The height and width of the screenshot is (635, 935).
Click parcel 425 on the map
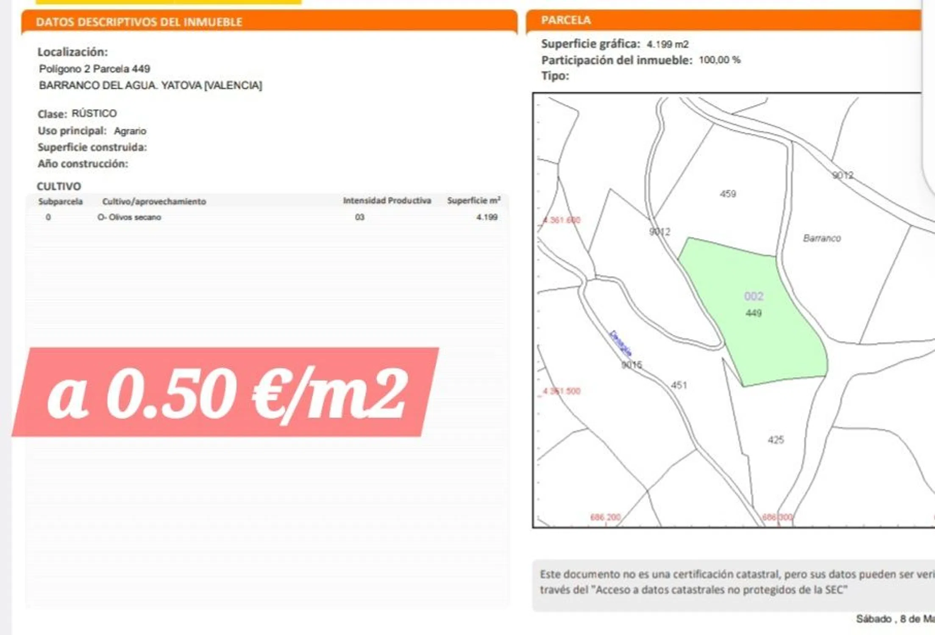click(775, 440)
